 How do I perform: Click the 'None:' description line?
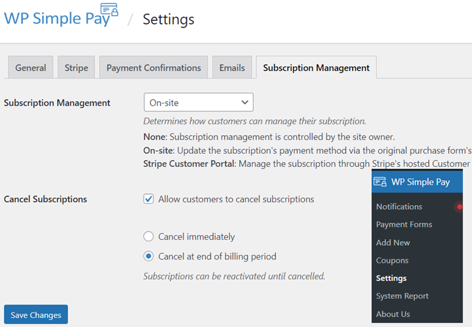269,137
